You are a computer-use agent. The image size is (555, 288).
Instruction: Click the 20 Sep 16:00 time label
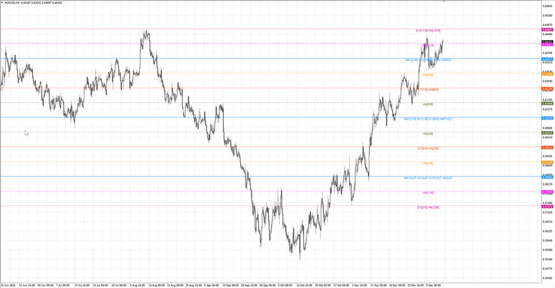[x=249, y=285]
